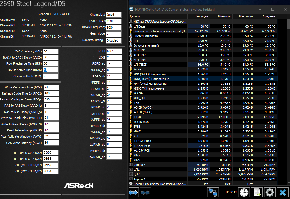Click the bolt icon beside Vcore
The image size is (290, 199).
pos(131,69)
